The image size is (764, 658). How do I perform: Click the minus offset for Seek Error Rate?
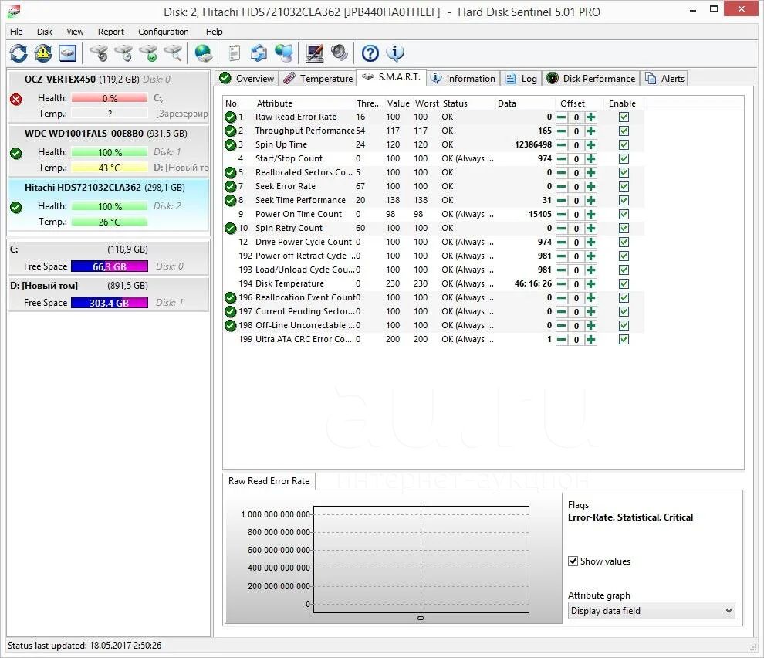562,187
